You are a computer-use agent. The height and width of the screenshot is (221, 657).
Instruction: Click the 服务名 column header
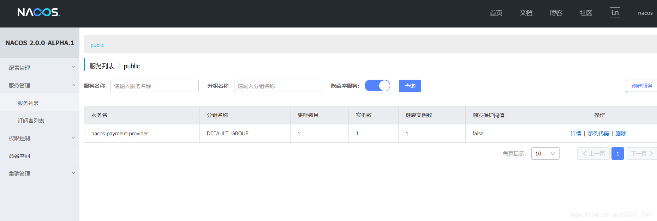pyautogui.click(x=142, y=115)
